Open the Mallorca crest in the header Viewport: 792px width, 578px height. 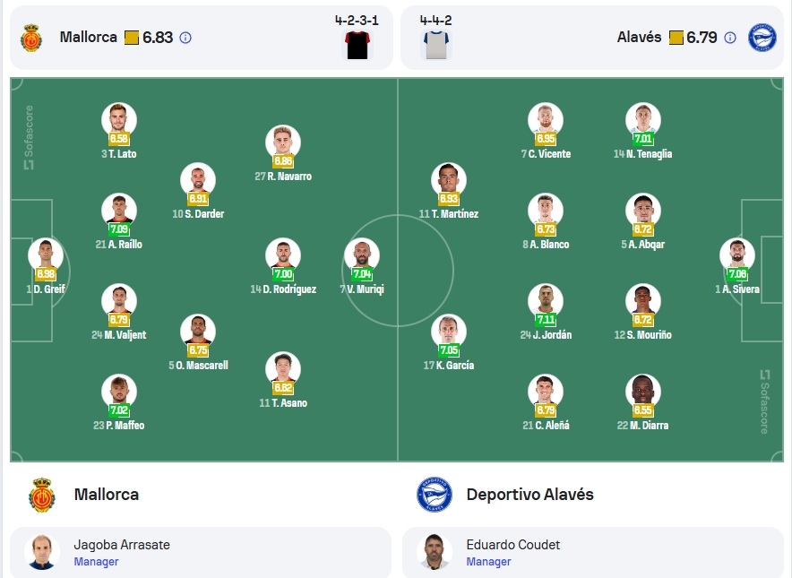31,38
